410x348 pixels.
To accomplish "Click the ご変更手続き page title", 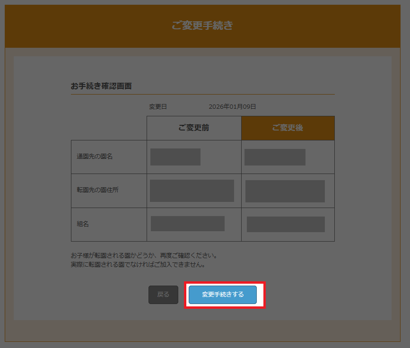I will [x=202, y=26].
